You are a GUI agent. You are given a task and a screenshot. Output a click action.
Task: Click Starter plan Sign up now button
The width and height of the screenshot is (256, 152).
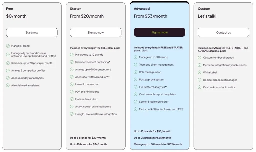click(95, 32)
